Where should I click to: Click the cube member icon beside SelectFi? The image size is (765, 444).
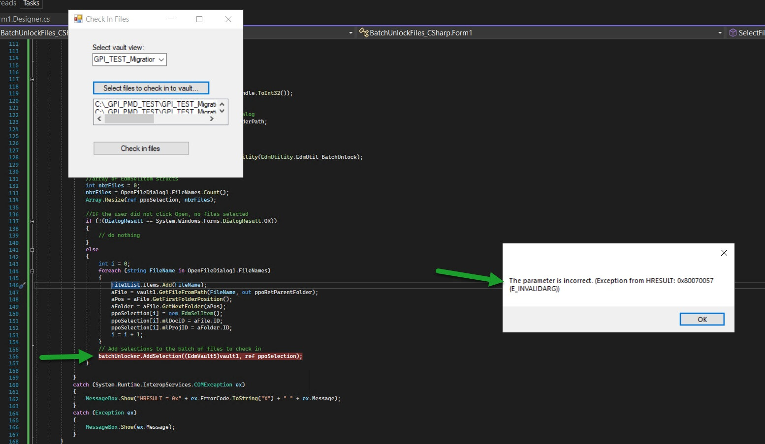tap(733, 32)
